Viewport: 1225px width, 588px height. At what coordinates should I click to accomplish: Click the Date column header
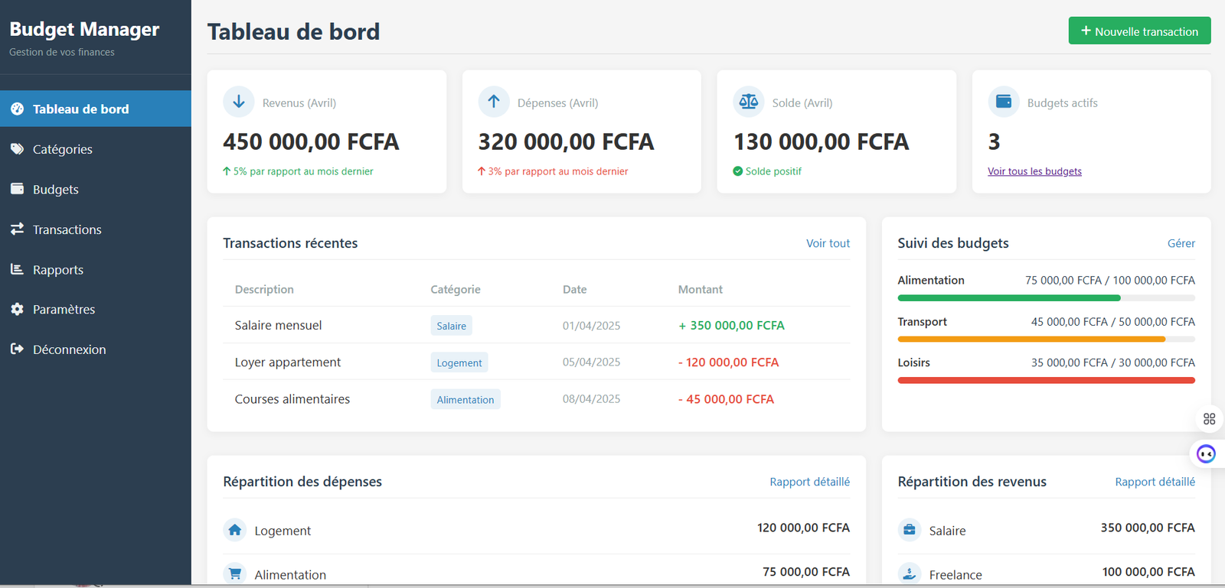coord(574,289)
